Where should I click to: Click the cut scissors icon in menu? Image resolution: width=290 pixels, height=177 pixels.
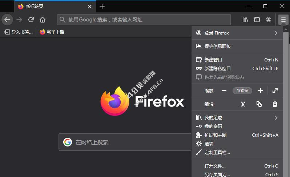point(243,104)
